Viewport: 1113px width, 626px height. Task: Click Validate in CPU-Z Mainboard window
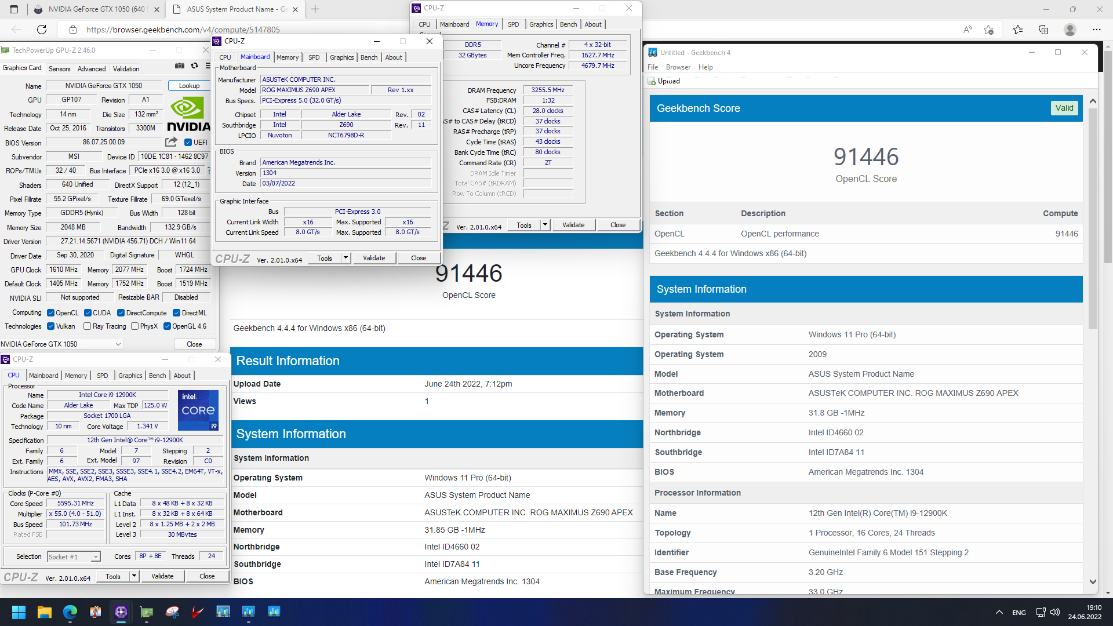374,258
